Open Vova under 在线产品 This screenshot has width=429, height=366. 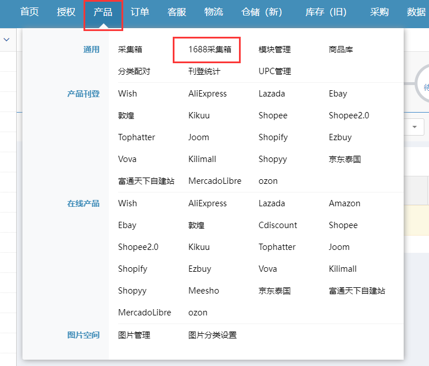pos(268,269)
